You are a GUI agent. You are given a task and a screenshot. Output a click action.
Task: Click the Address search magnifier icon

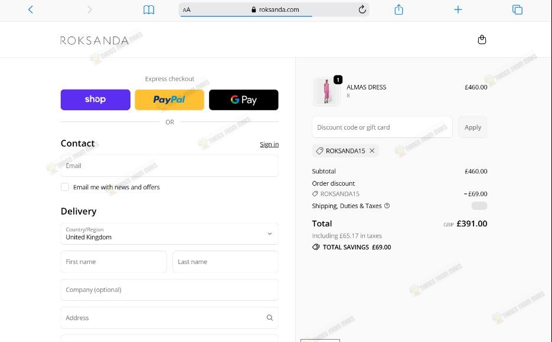[x=270, y=318]
